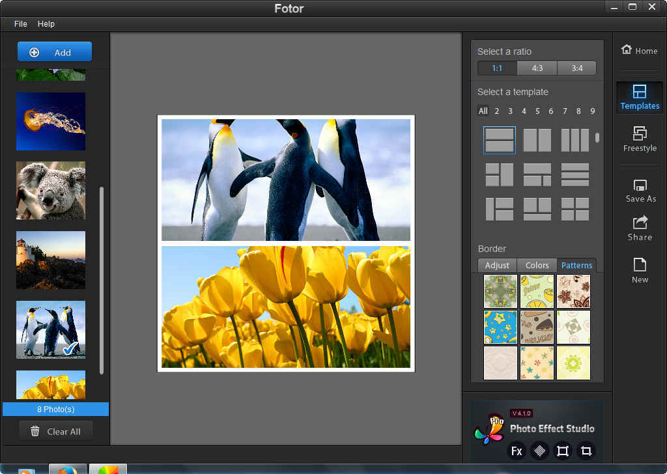Viewport: 667px width, 474px height.
Task: Click the Fotor taskbar icon
Action: pyautogui.click(x=108, y=469)
